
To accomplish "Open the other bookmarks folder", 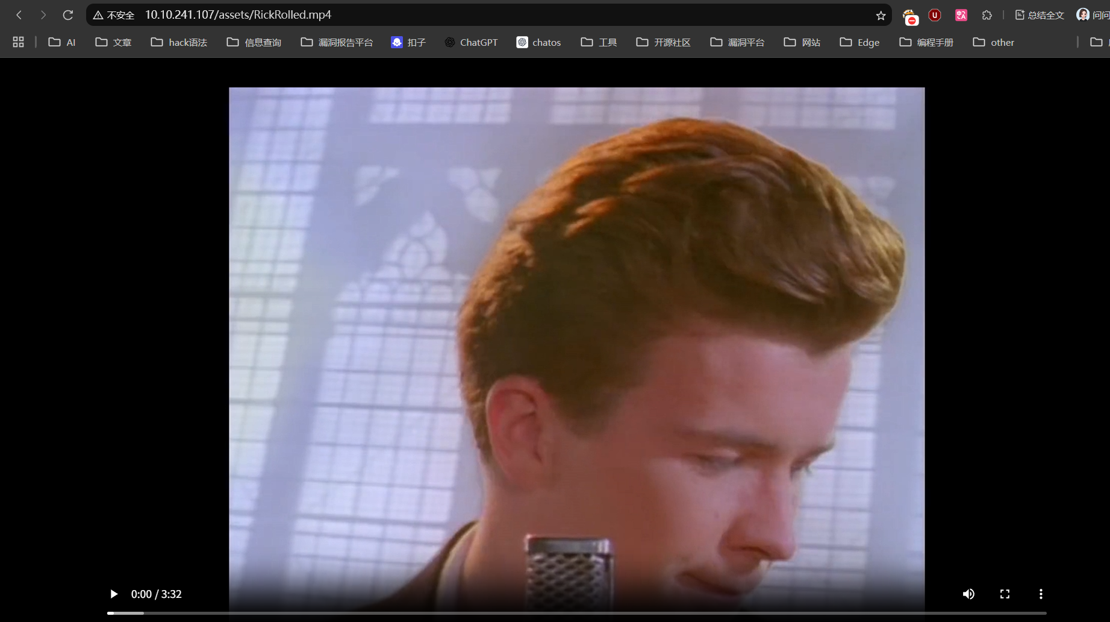I will point(994,42).
